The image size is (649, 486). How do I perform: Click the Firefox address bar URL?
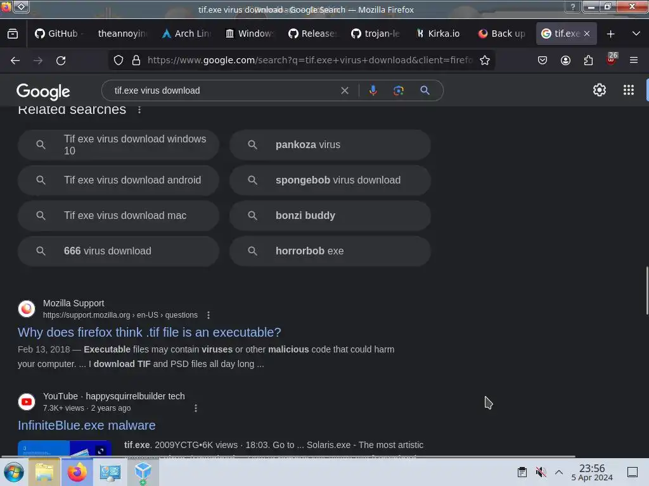(x=309, y=60)
